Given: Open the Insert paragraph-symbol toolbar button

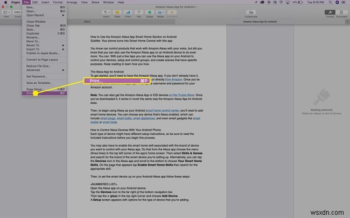Looking at the screenshot, I should point(106,12).
